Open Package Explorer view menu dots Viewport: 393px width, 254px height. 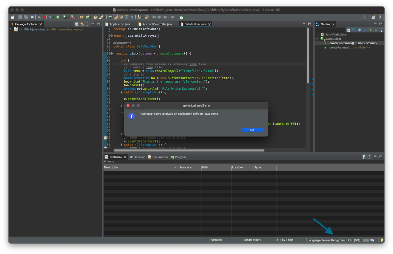click(88, 24)
